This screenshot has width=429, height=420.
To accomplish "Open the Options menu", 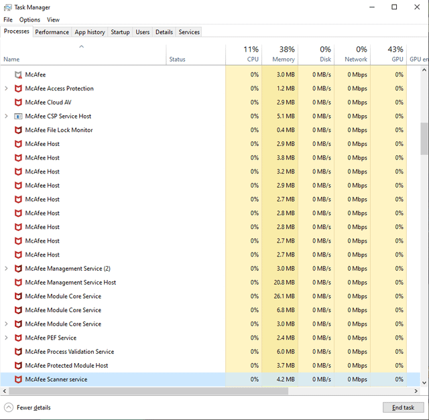I will [x=29, y=19].
